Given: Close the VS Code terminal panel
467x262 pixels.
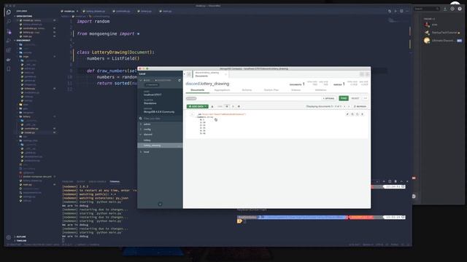Looking at the screenshot, I should pyautogui.click(x=407, y=181).
